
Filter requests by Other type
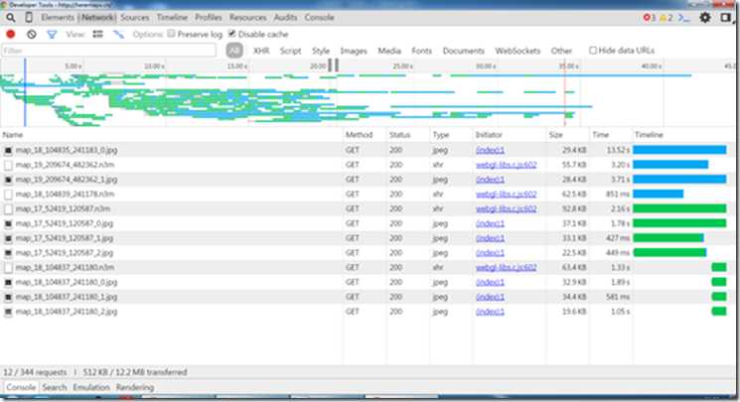[561, 51]
